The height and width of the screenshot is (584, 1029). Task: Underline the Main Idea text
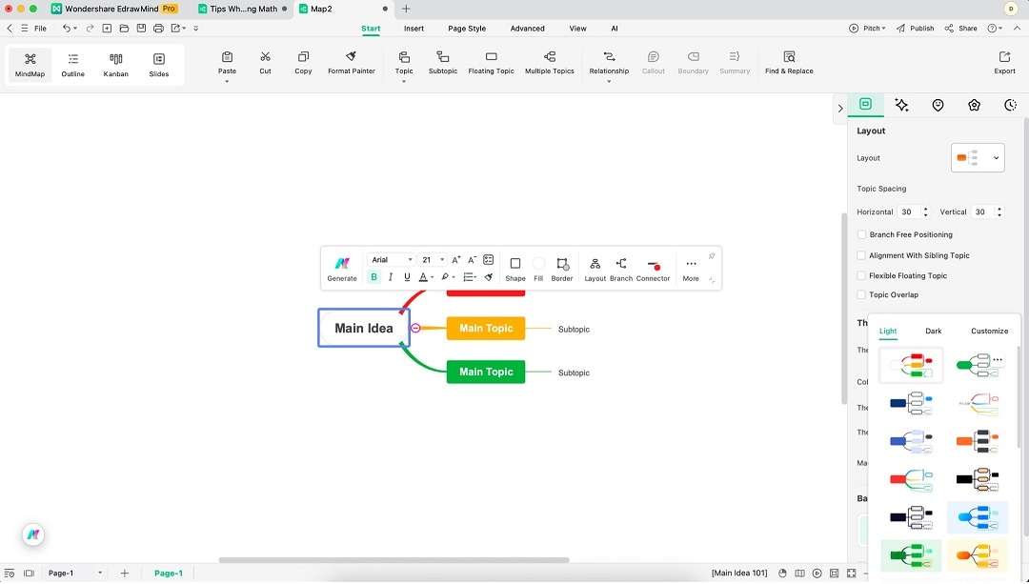pos(407,277)
